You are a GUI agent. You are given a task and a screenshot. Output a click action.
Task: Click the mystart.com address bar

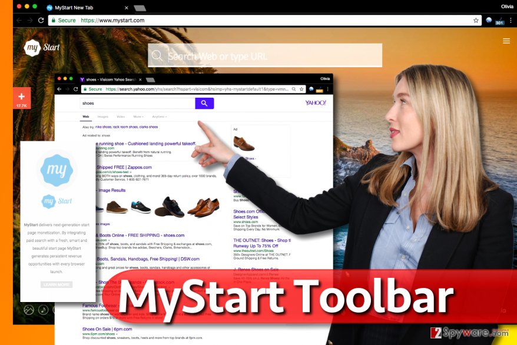(265, 21)
